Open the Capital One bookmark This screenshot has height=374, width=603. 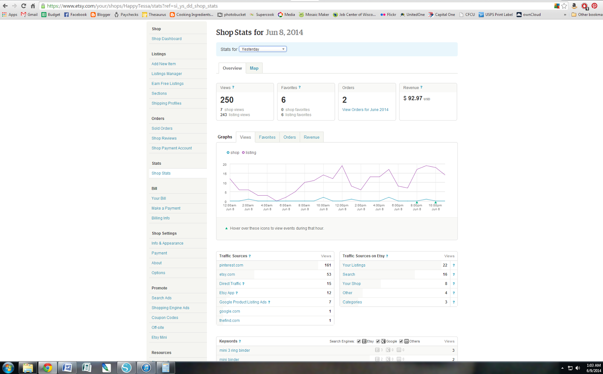click(x=442, y=15)
